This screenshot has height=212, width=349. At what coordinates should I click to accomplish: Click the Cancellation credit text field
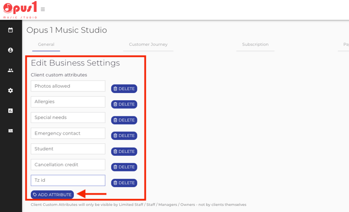(68, 165)
